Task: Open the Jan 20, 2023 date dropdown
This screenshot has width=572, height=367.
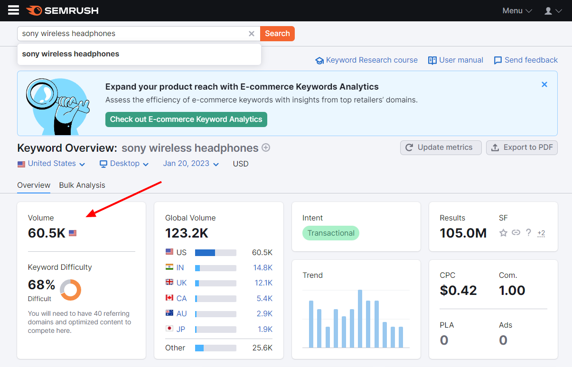Action: [191, 164]
